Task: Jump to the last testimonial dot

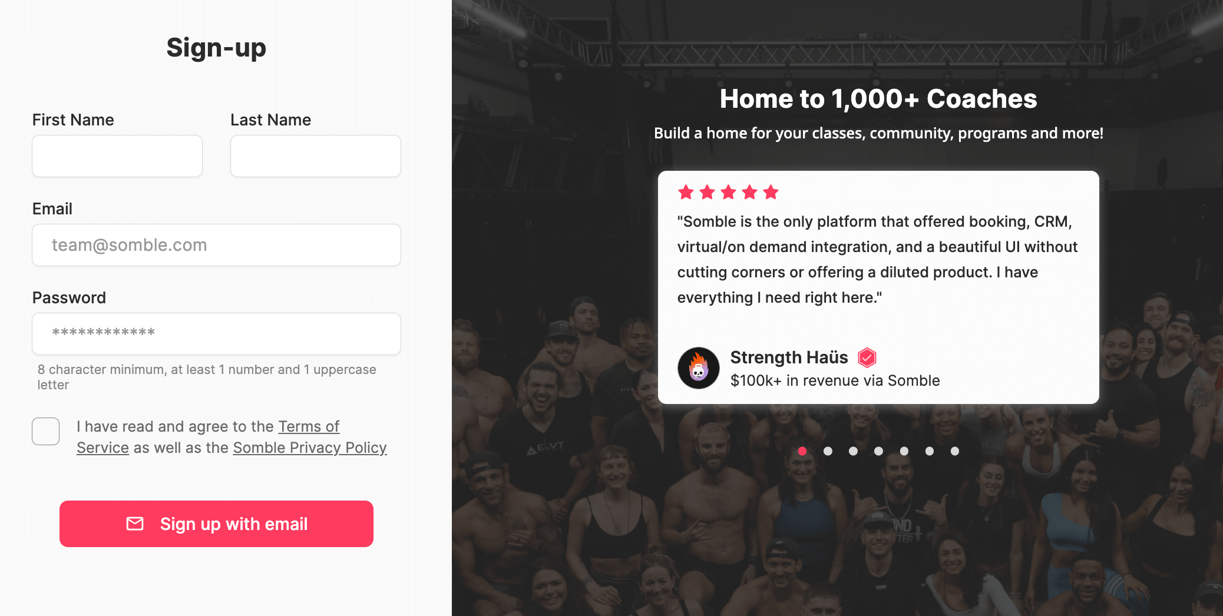Action: tap(955, 451)
